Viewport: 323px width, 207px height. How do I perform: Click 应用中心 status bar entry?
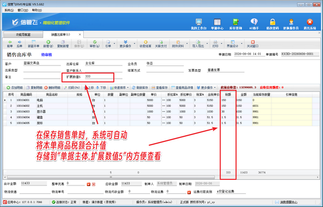click(23, 202)
